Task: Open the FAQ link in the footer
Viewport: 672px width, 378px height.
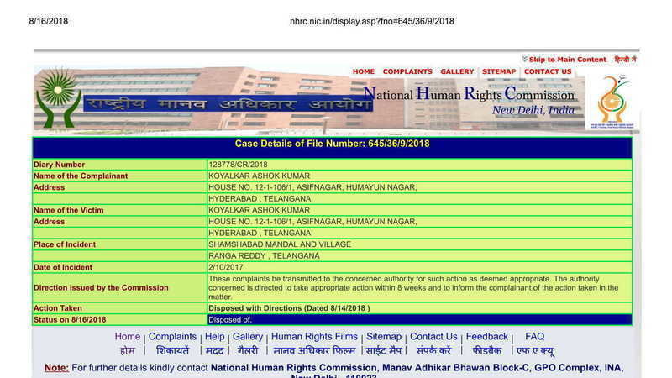Action: [x=534, y=337]
